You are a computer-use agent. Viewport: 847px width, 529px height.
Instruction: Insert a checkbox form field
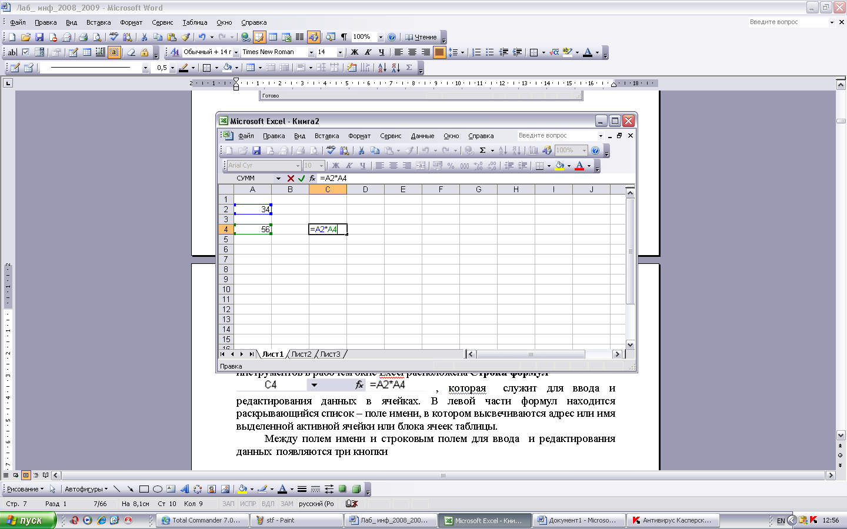25,52
